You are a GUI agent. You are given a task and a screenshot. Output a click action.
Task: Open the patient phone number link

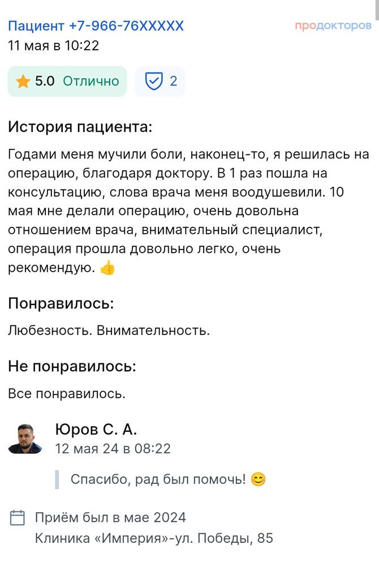tap(96, 25)
